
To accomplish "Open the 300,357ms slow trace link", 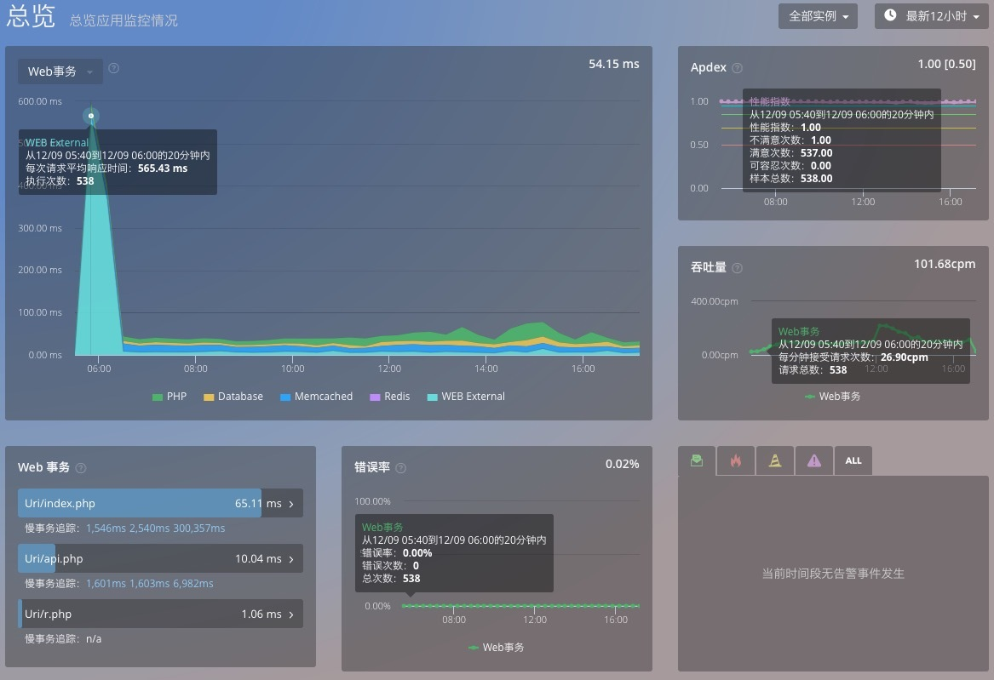I will pyautogui.click(x=199, y=529).
